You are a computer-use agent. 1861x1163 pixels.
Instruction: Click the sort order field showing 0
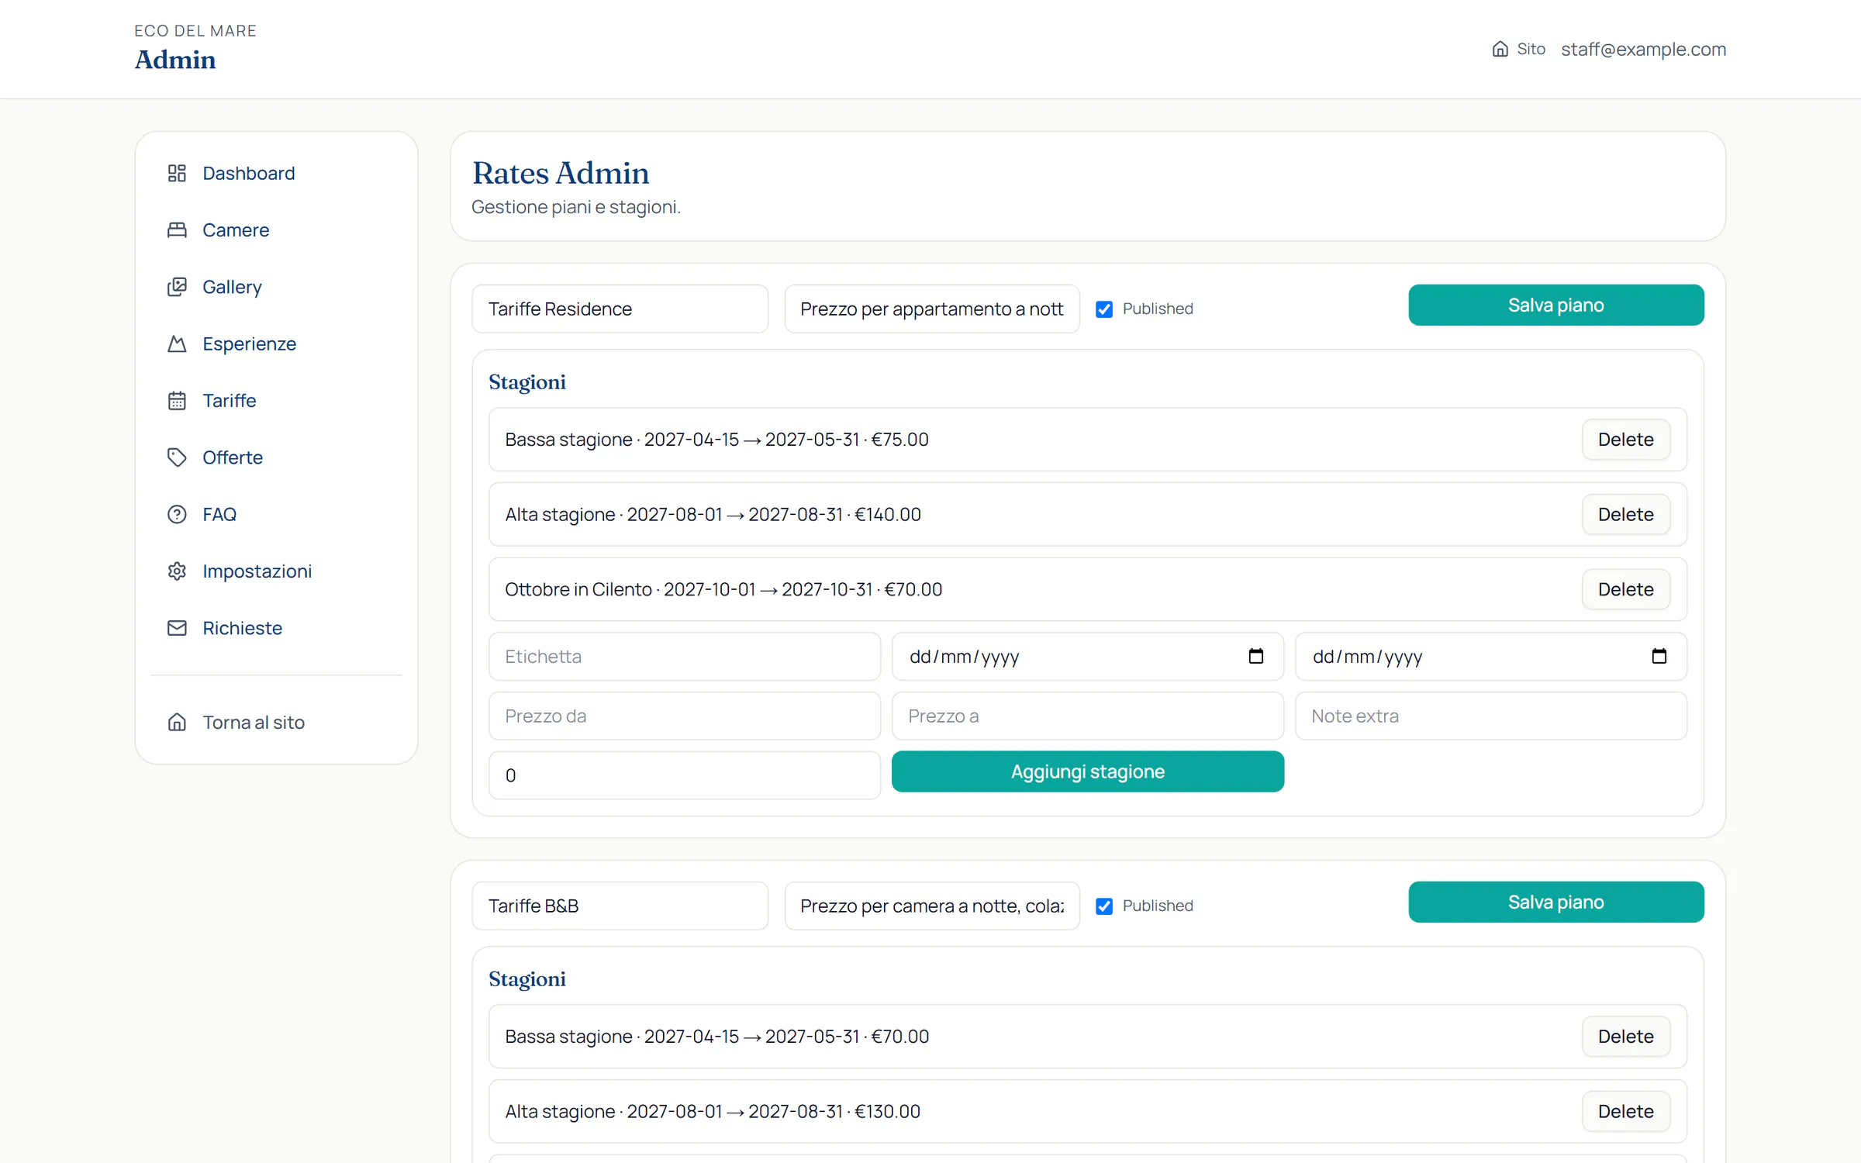pyautogui.click(x=684, y=775)
